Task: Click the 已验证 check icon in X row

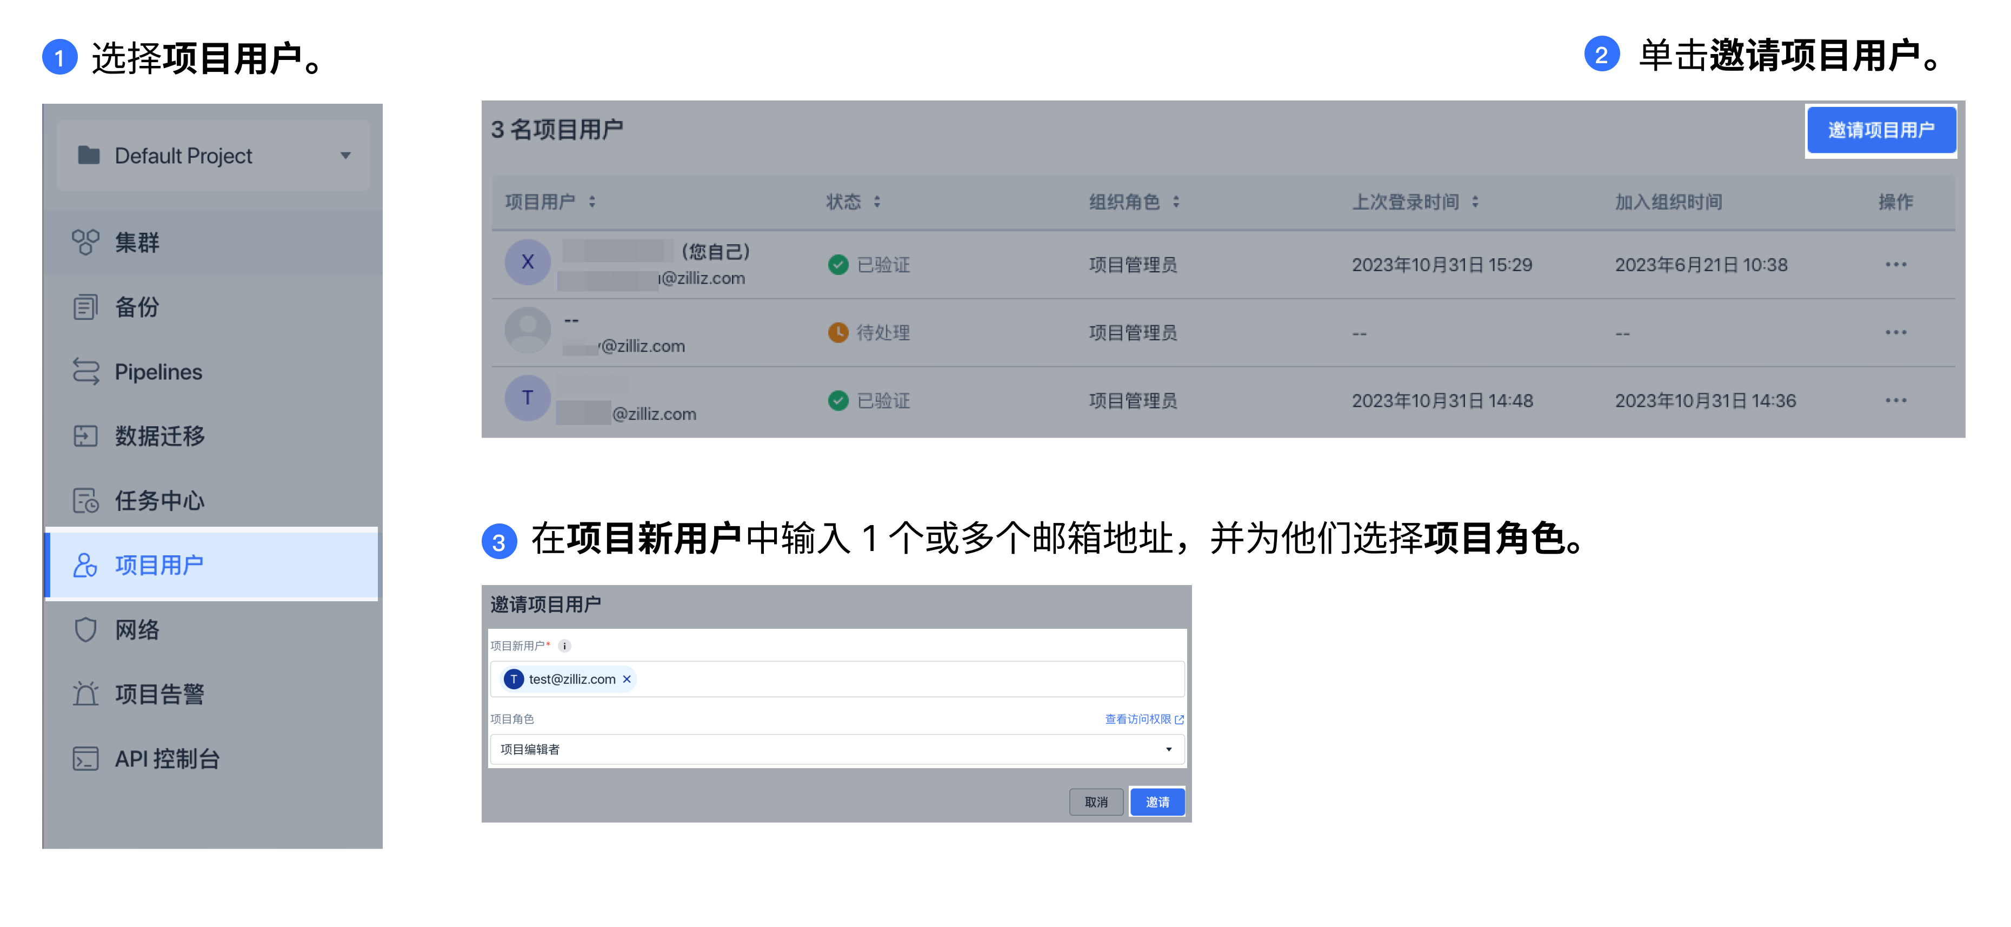Action: (838, 265)
